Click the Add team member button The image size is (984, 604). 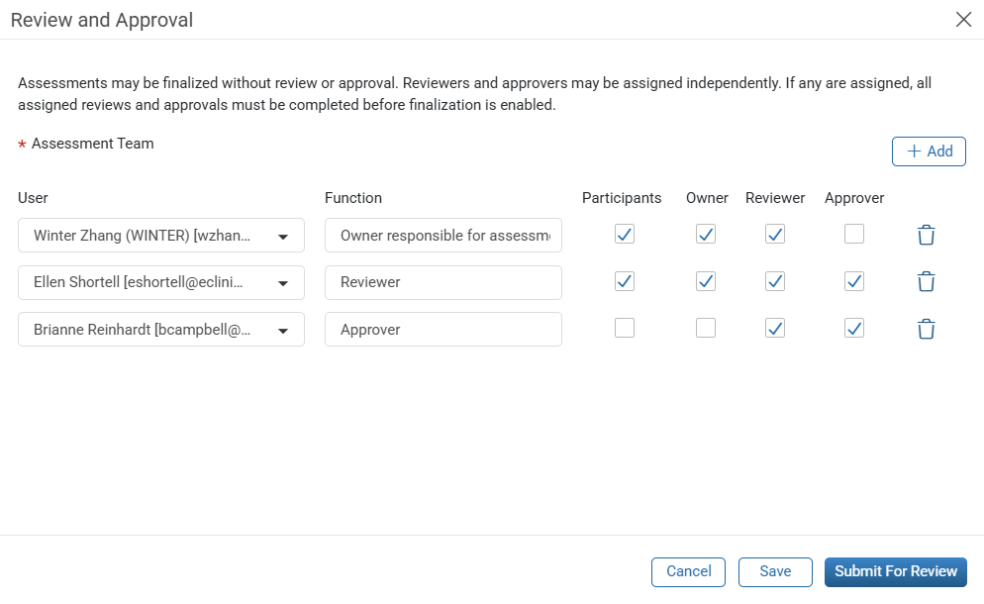click(x=929, y=151)
